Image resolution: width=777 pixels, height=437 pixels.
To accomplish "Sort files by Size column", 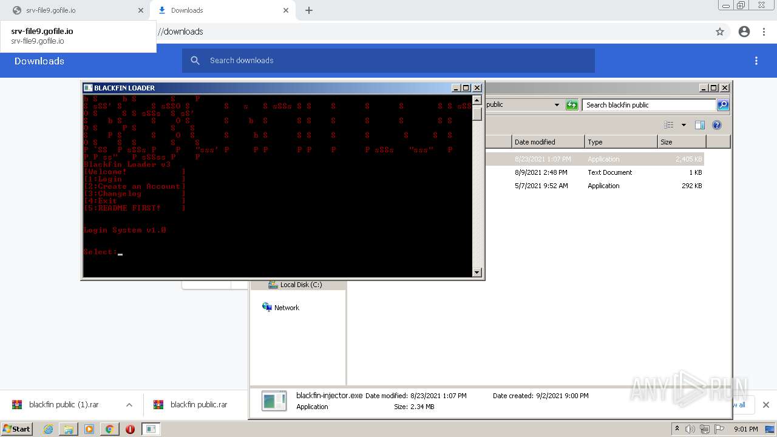I will pos(682,142).
